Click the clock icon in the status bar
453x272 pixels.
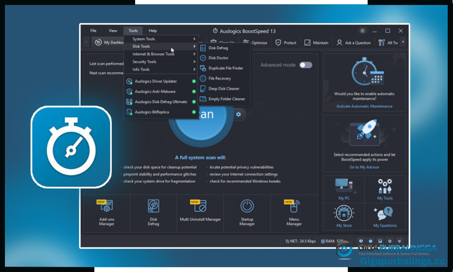[x=371, y=241]
